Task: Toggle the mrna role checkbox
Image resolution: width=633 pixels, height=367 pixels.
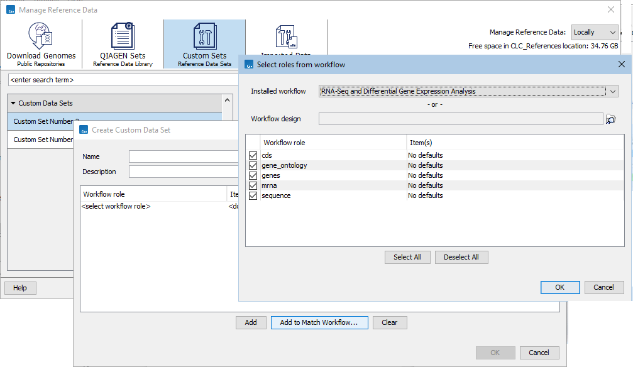Action: [252, 185]
